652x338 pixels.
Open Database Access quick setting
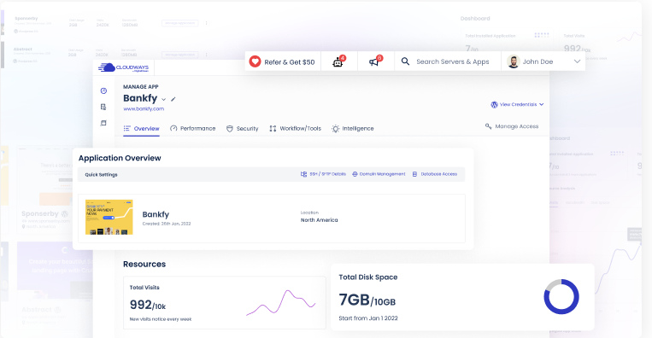pos(435,174)
